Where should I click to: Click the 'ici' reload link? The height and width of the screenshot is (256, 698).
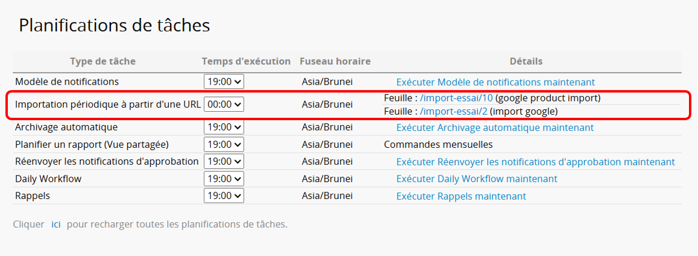[56, 225]
